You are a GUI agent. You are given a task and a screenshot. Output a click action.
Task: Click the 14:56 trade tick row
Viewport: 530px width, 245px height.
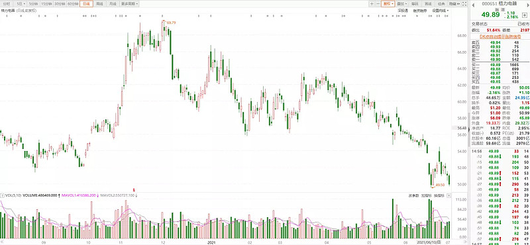click(500, 152)
